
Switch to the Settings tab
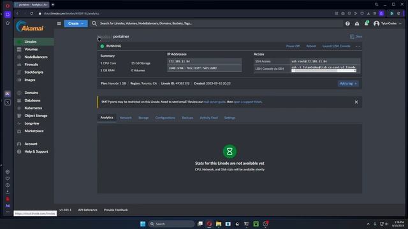pos(229,118)
